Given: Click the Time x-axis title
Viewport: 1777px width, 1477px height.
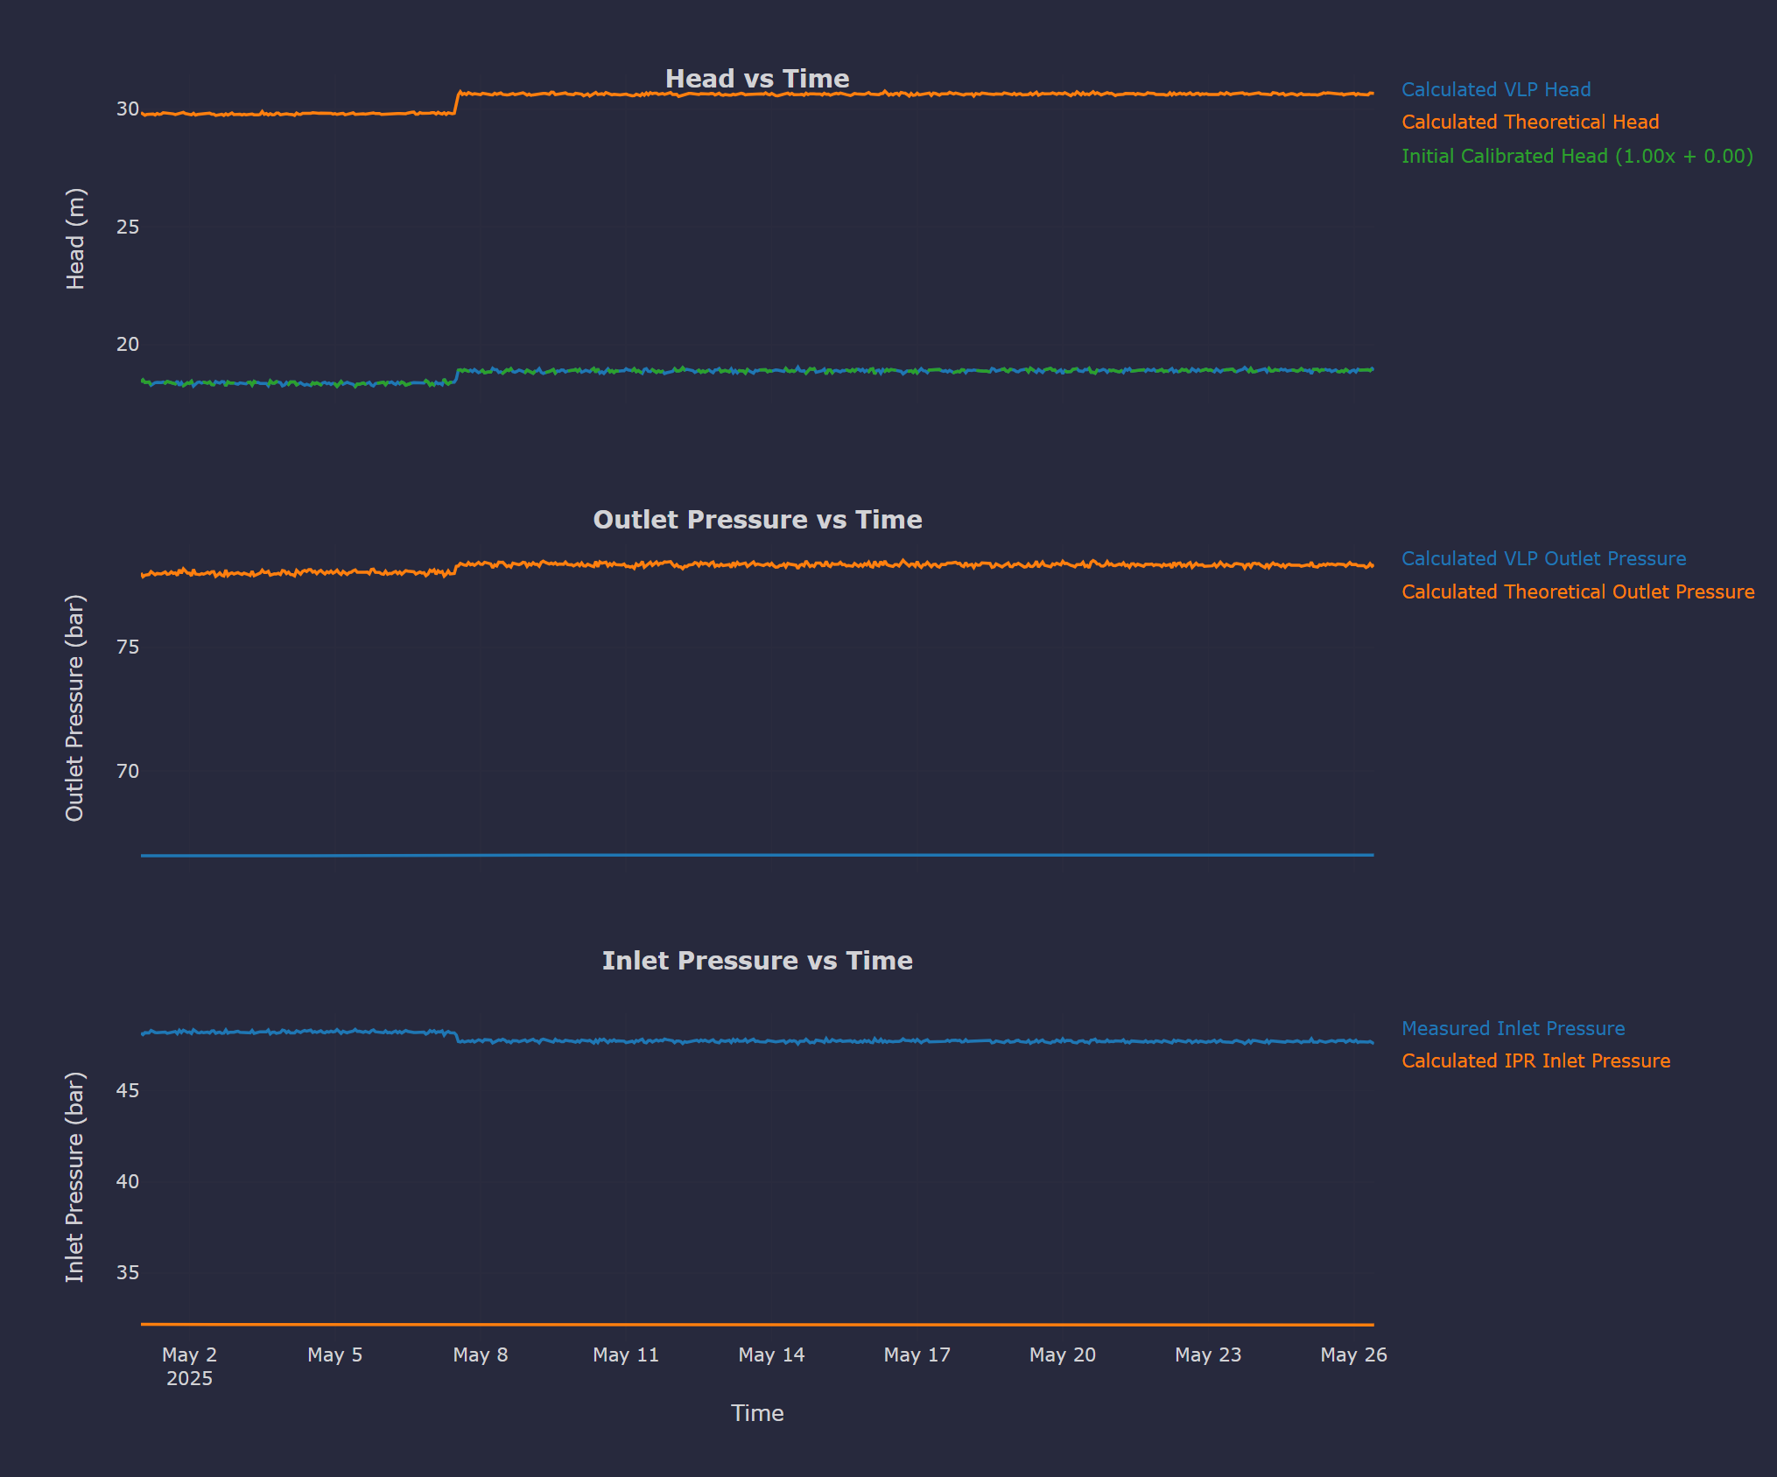Looking at the screenshot, I should [x=756, y=1413].
